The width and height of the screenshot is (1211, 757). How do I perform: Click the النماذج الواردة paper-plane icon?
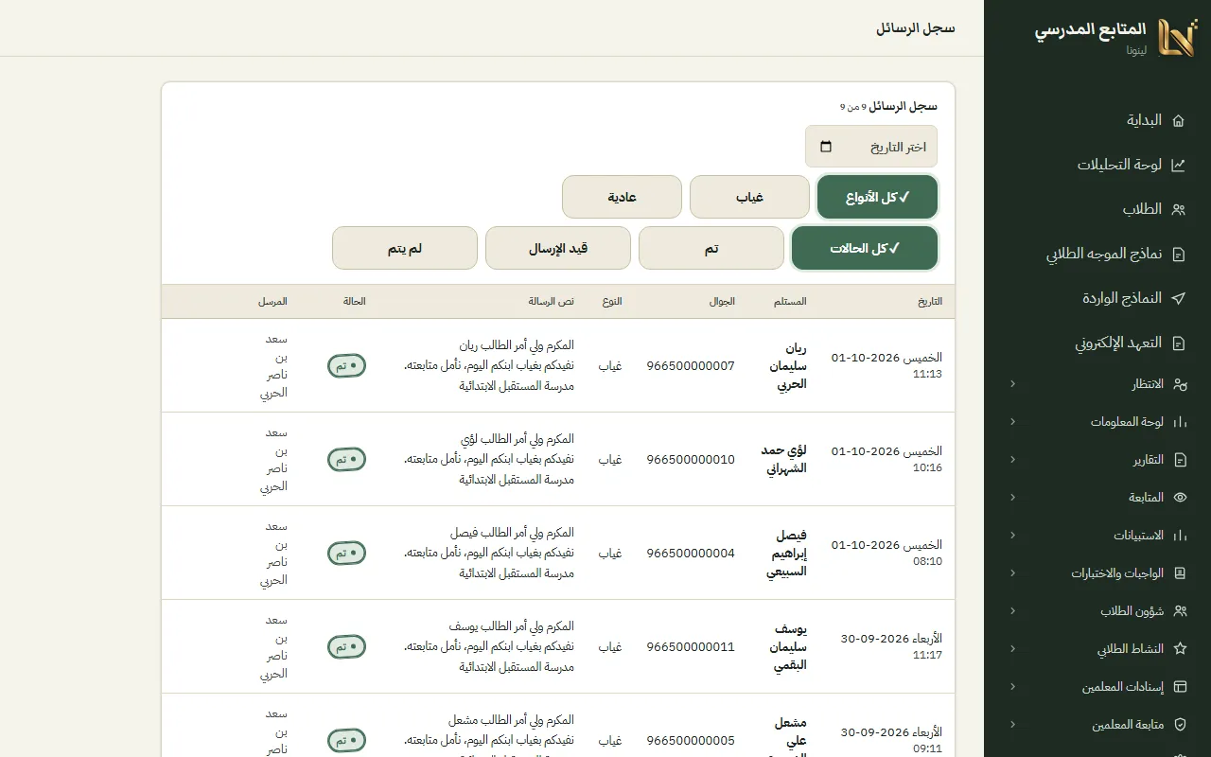[1178, 298]
